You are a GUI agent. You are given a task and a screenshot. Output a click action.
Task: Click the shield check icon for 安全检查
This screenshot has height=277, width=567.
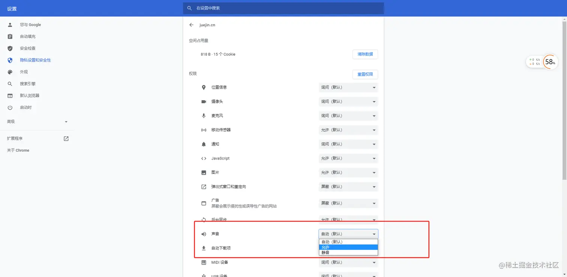pyautogui.click(x=10, y=48)
